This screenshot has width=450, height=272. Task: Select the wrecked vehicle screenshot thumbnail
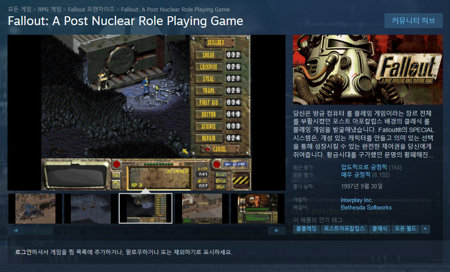coord(35,209)
